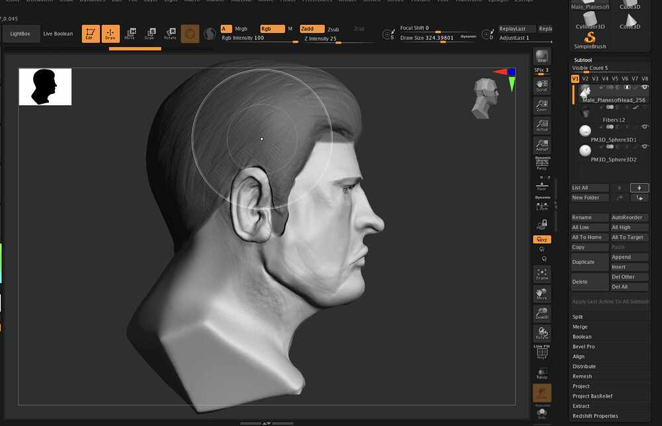662x426 pixels.
Task: Toggle the Rgb paint mode
Action: click(272, 28)
